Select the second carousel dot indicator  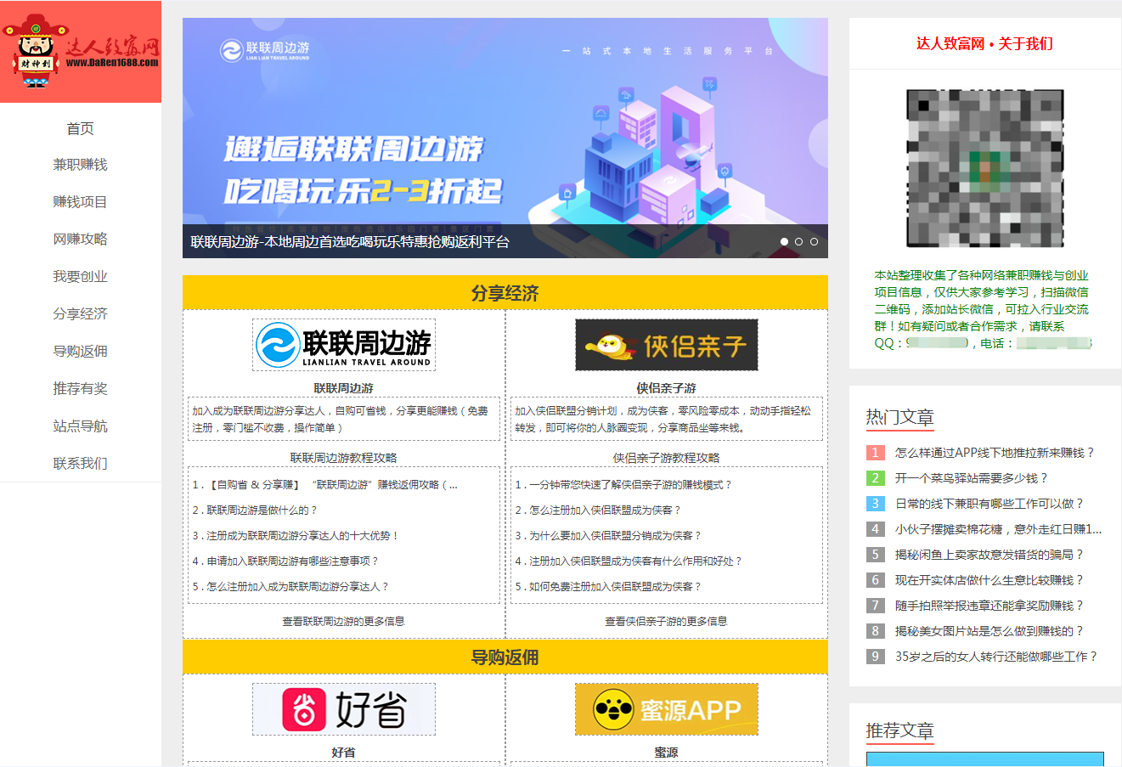coord(798,242)
